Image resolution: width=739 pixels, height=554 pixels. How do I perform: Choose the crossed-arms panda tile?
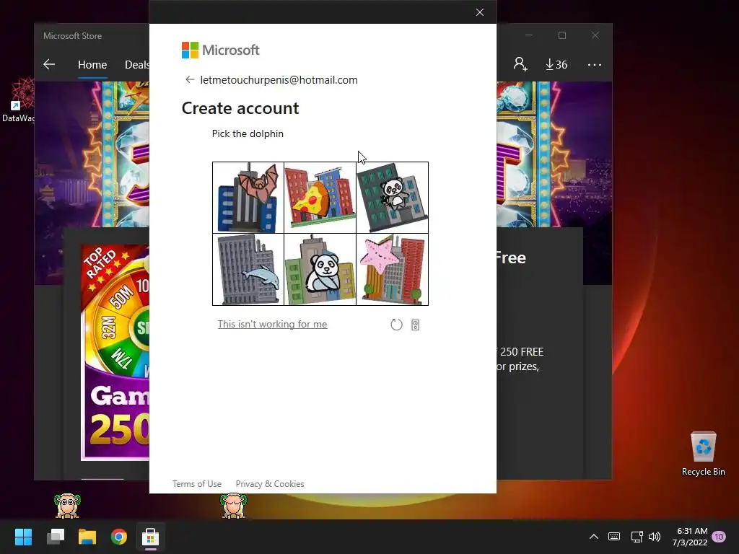320,270
